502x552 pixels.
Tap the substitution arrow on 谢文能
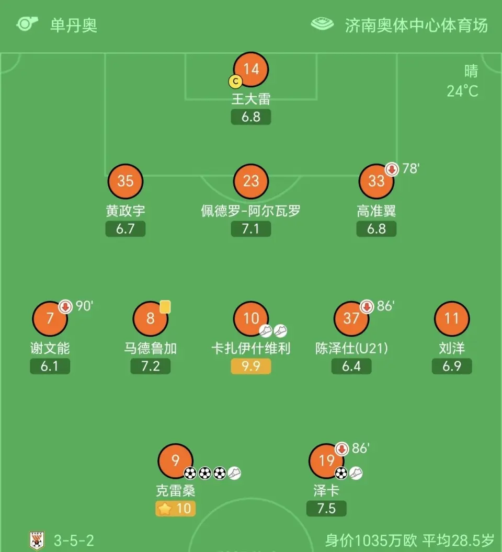(65, 307)
